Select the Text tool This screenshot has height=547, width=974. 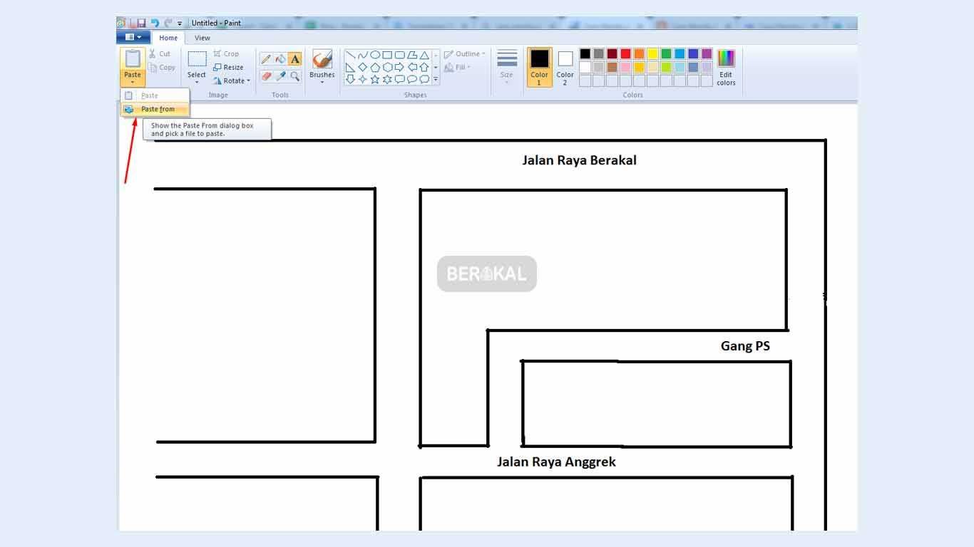[x=294, y=59]
